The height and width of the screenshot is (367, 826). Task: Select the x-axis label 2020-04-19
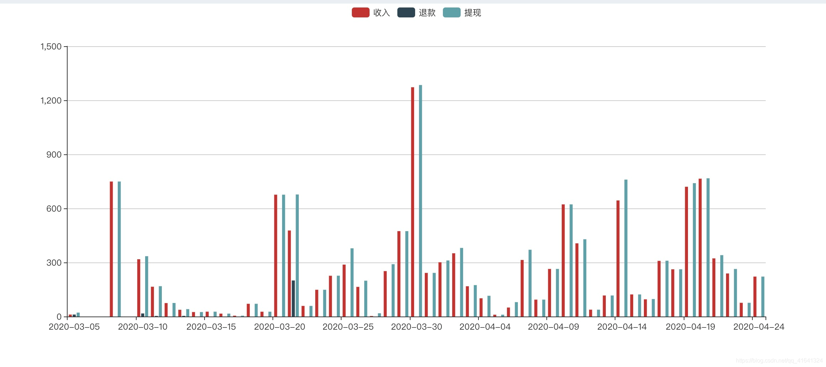click(x=690, y=327)
